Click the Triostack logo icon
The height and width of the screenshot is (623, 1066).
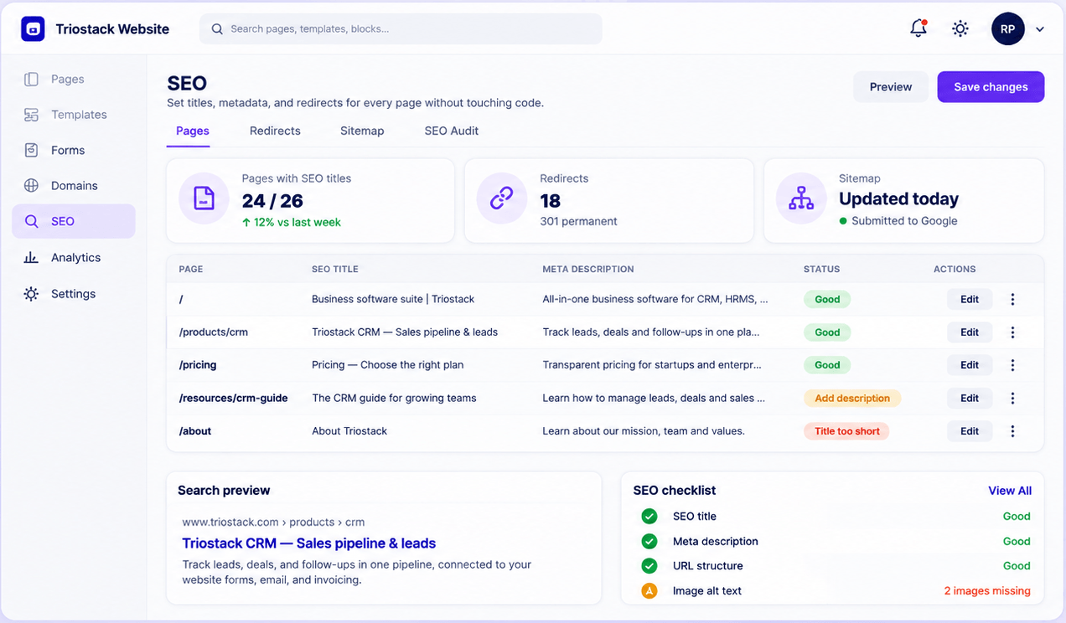coord(33,29)
